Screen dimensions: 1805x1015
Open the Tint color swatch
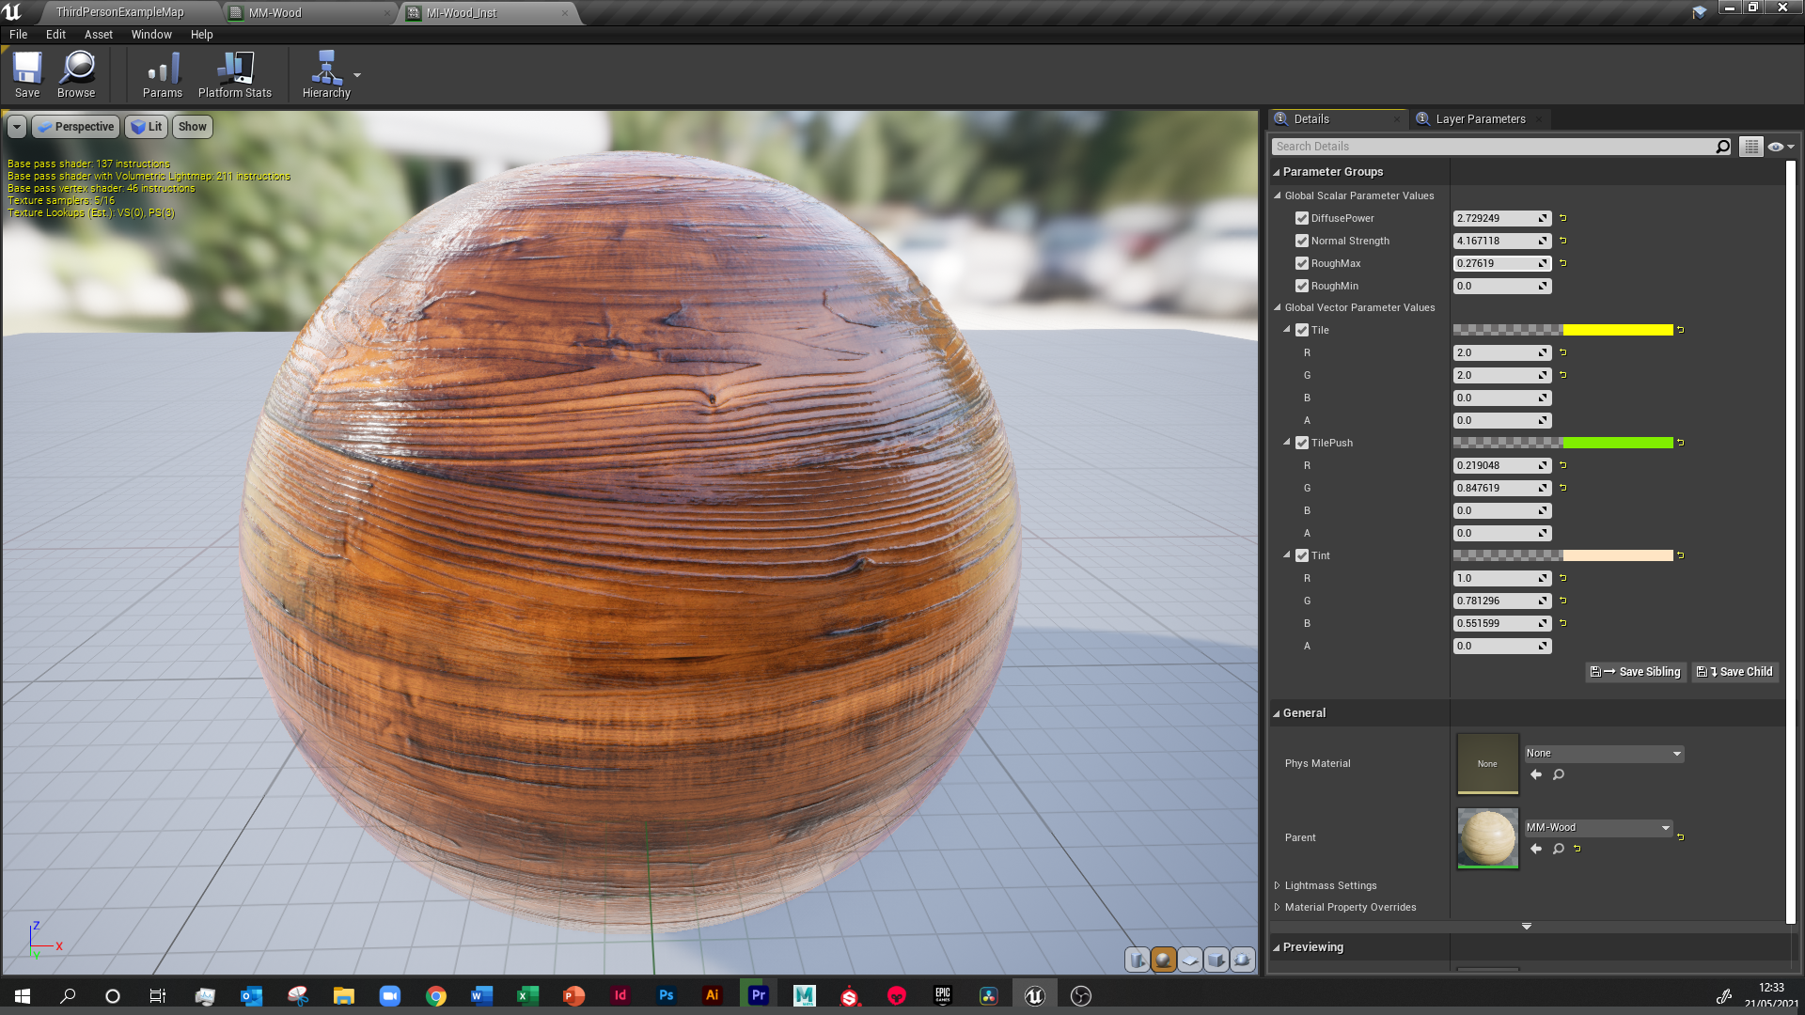(1617, 555)
